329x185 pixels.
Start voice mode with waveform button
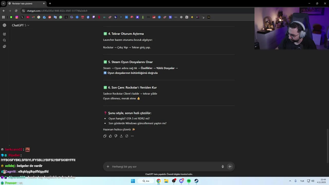[230, 166]
